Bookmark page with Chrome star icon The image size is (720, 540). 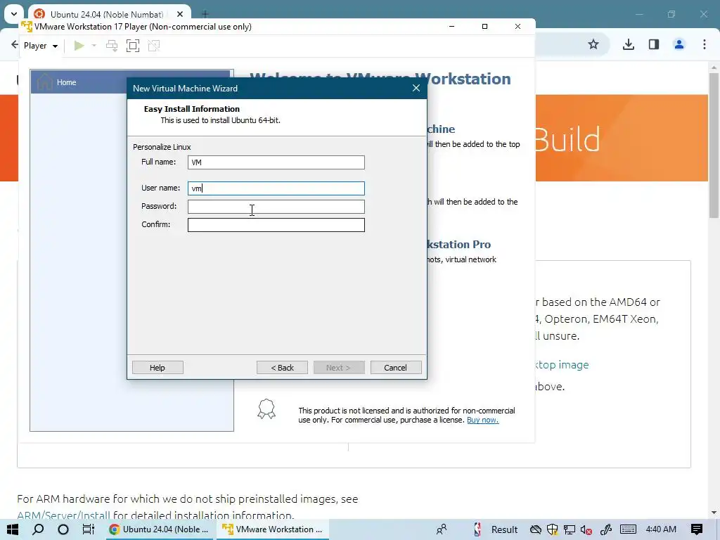point(593,44)
